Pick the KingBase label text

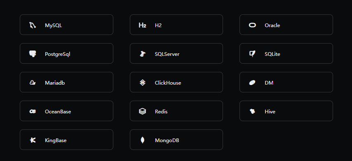pos(56,140)
